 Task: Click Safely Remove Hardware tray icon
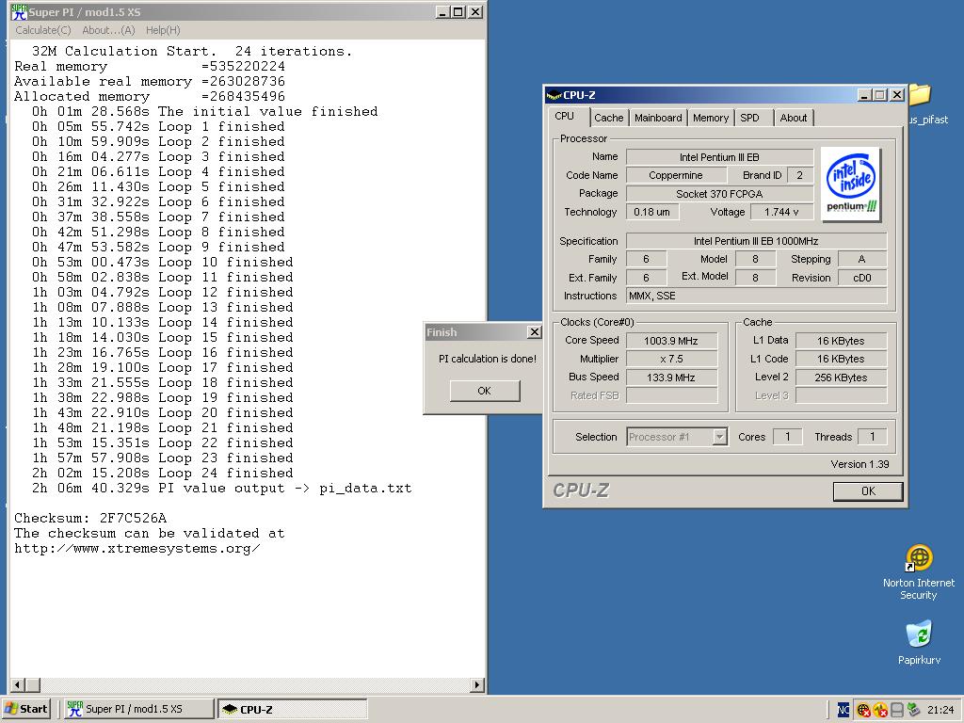pyautogui.click(x=913, y=710)
